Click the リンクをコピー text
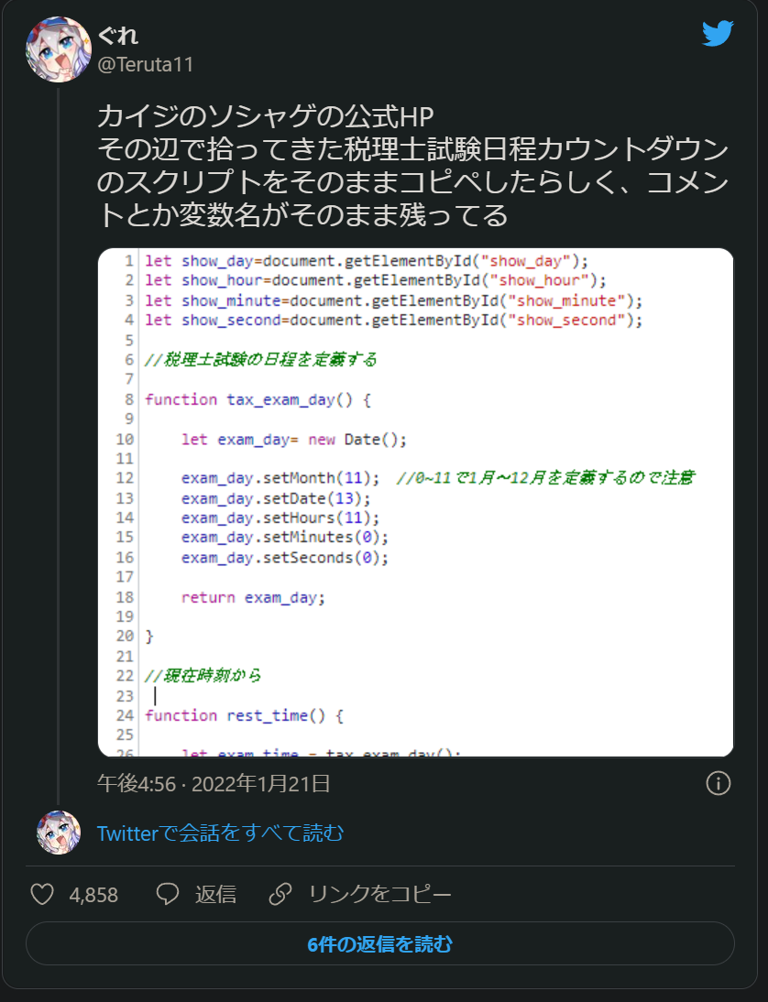 pyautogui.click(x=379, y=894)
